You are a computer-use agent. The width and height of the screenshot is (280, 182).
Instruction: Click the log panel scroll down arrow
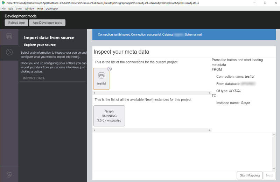click(274, 169)
